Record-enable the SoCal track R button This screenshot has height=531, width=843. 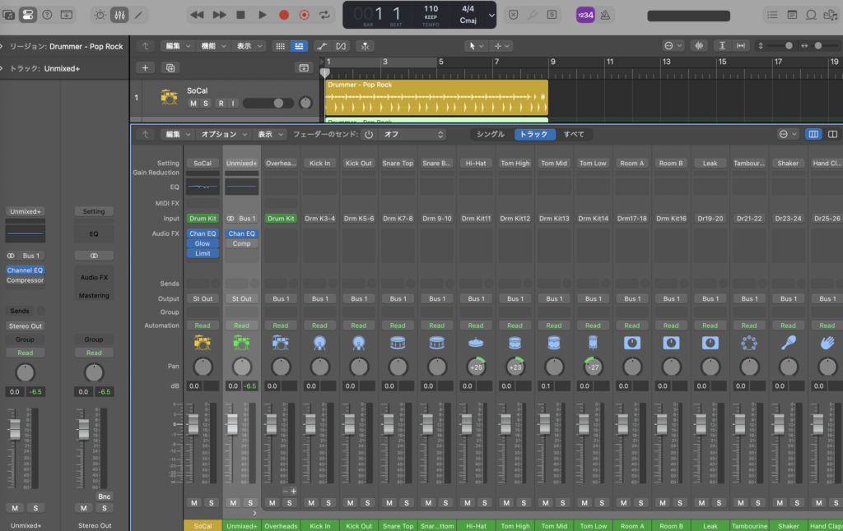coord(221,103)
